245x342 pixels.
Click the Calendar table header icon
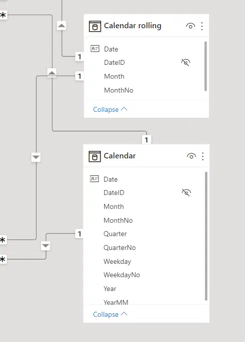[x=95, y=156]
